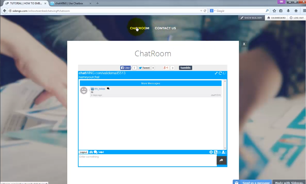The width and height of the screenshot is (306, 184).
Task: Click the chatWING.com/validemail5513 header link
Action: pos(102,73)
